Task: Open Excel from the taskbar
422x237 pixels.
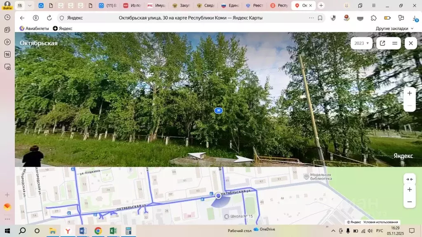Action: click(x=113, y=231)
